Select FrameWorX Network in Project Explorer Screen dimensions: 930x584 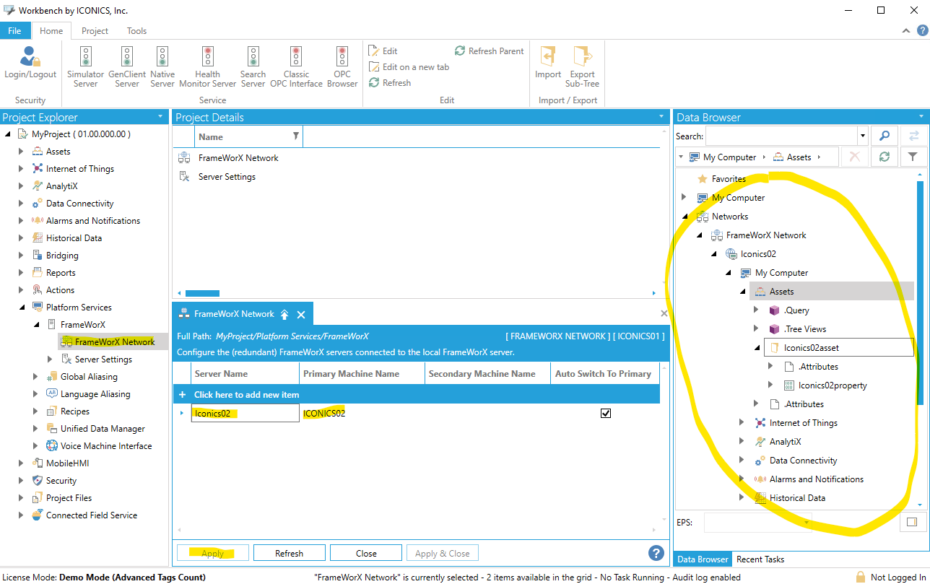114,342
